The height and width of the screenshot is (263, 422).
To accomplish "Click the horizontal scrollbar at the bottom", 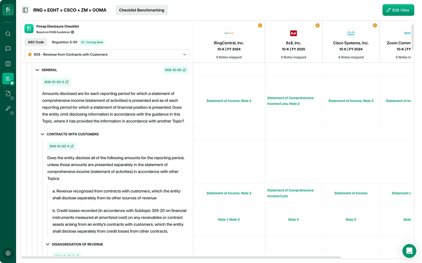I will [x=181, y=257].
